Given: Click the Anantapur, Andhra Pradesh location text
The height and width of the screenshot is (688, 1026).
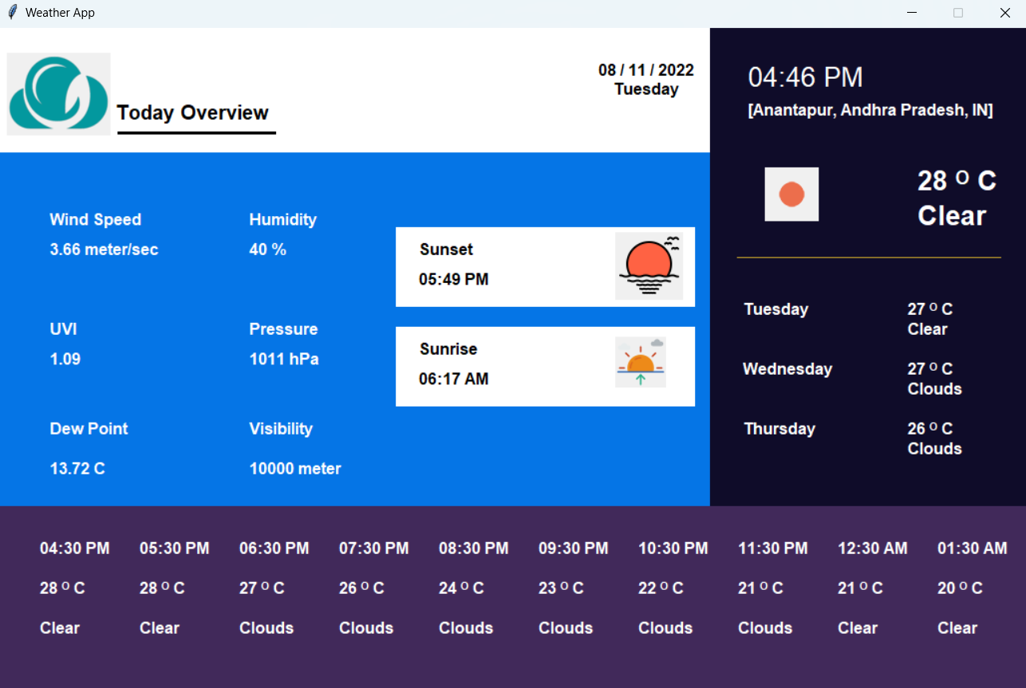Looking at the screenshot, I should [870, 111].
